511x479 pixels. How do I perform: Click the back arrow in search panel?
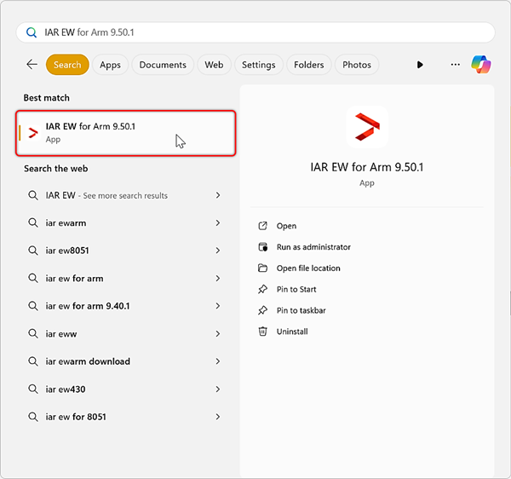(32, 65)
